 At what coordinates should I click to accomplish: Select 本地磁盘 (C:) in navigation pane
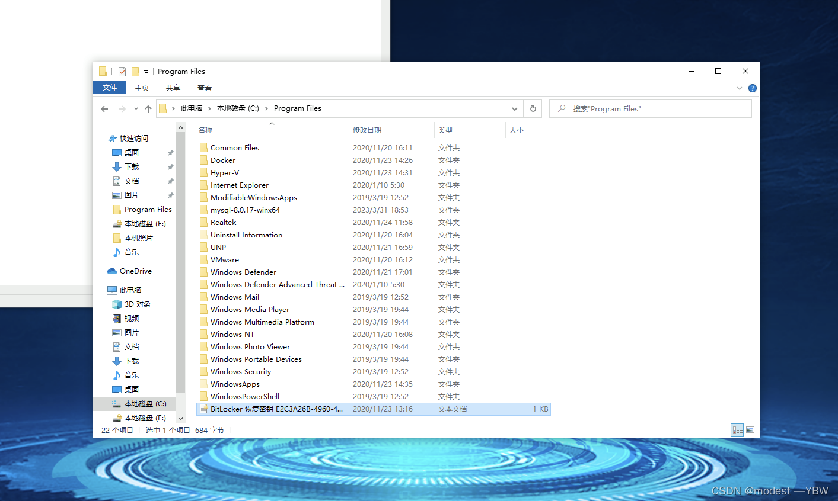tap(145, 403)
